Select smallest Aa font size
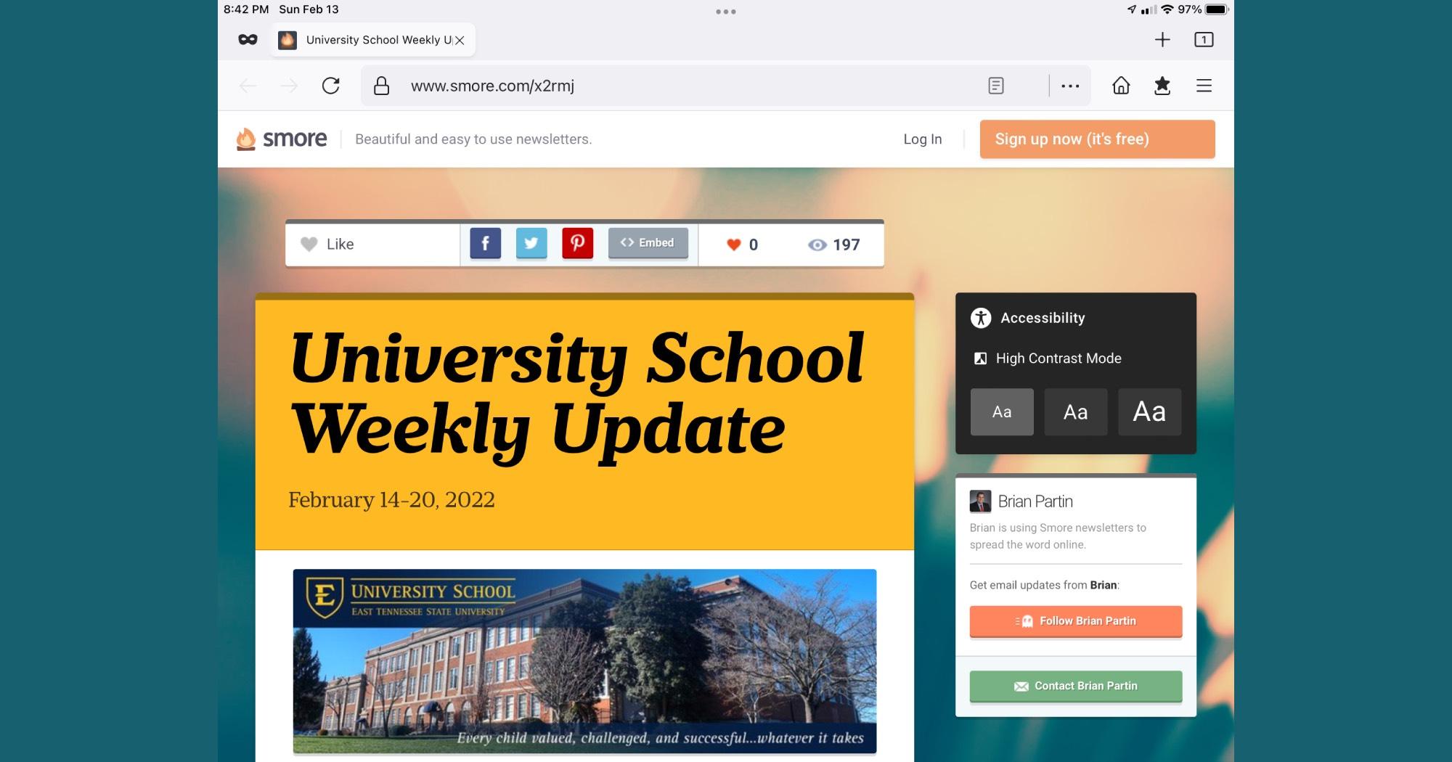Image resolution: width=1452 pixels, height=762 pixels. [x=1002, y=412]
